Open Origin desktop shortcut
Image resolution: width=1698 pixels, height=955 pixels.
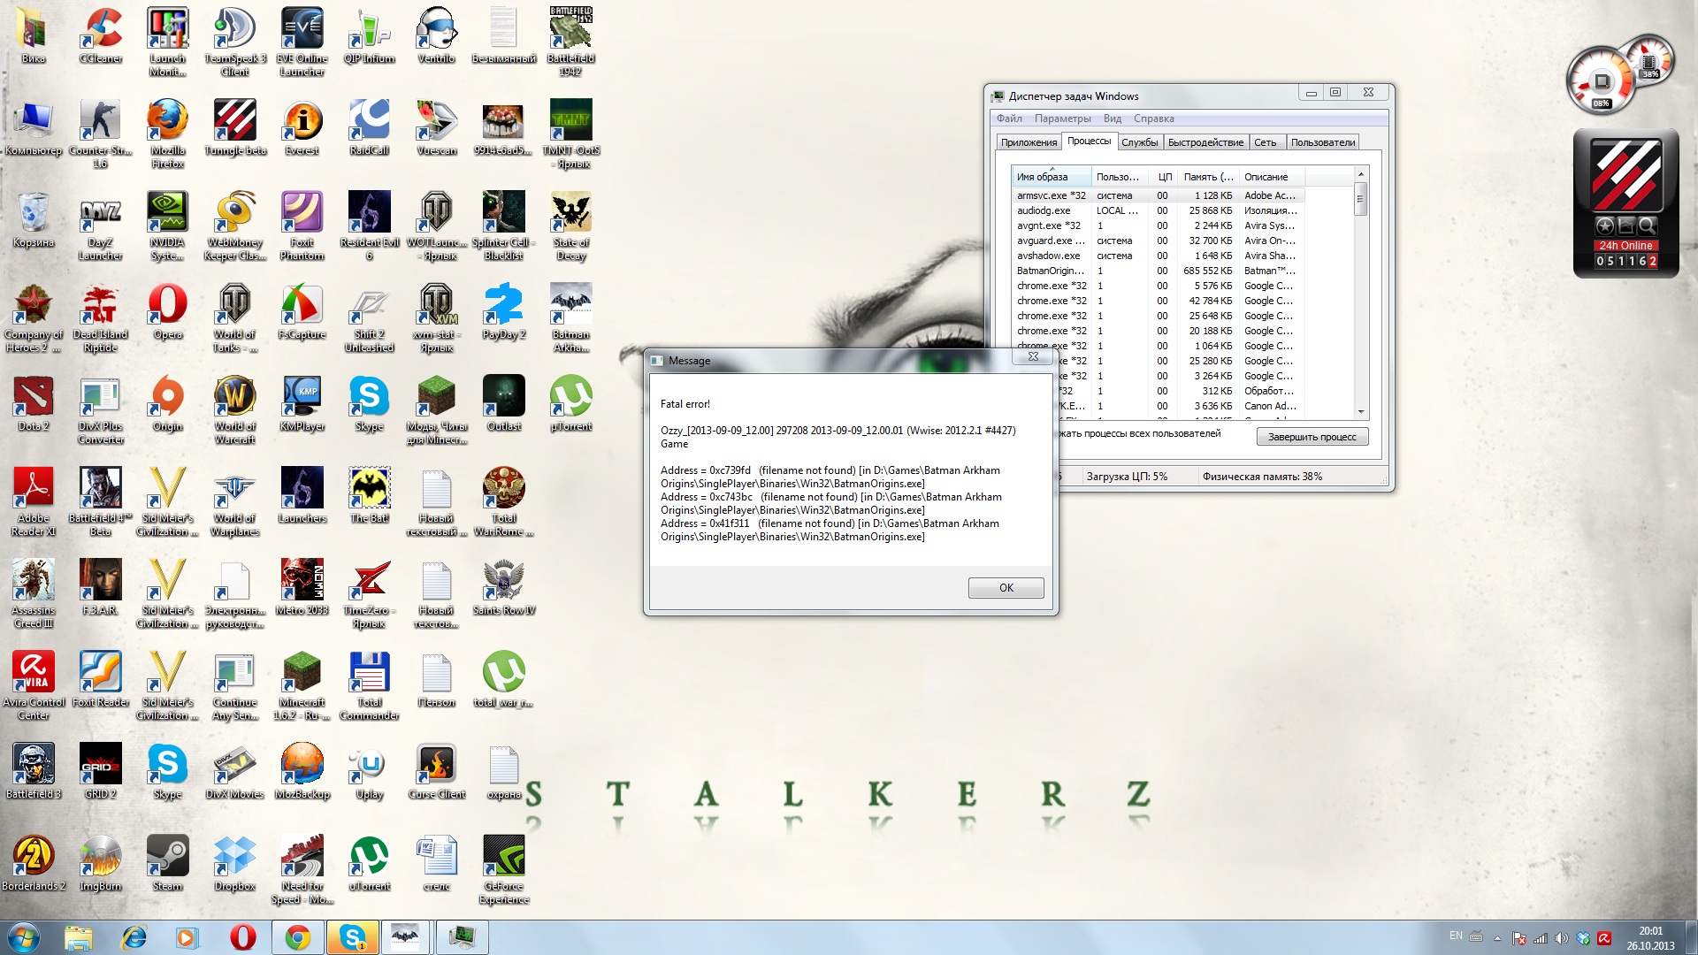[x=168, y=403]
